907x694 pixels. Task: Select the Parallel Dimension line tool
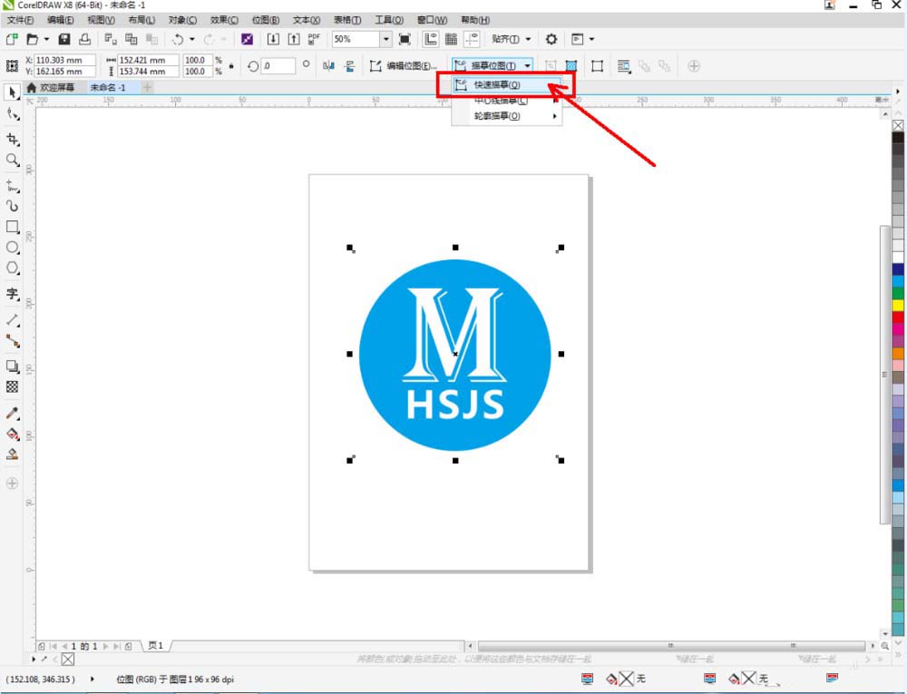[x=12, y=319]
